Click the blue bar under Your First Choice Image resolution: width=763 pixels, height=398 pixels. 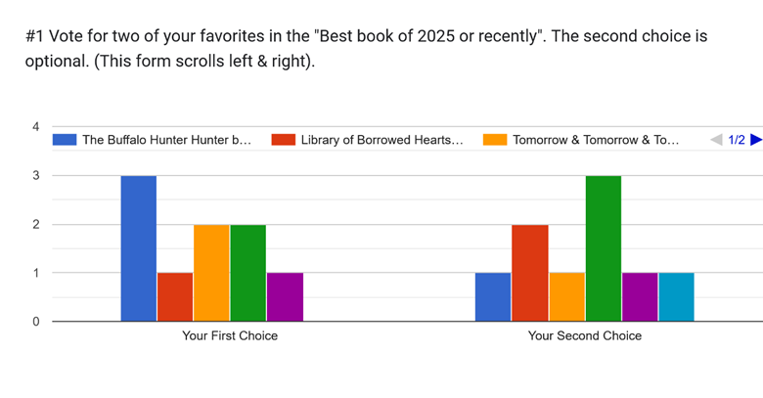click(x=139, y=248)
